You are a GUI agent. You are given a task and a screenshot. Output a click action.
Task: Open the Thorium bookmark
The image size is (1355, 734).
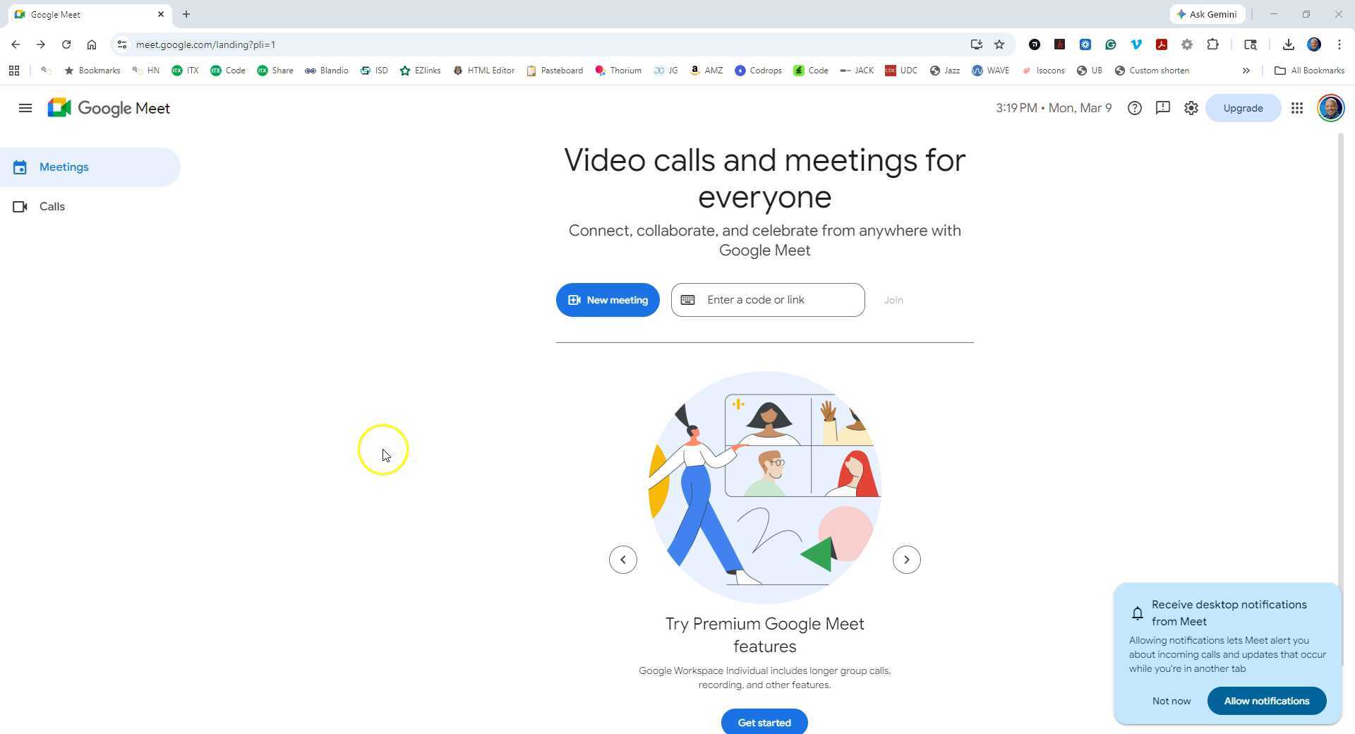(x=618, y=71)
